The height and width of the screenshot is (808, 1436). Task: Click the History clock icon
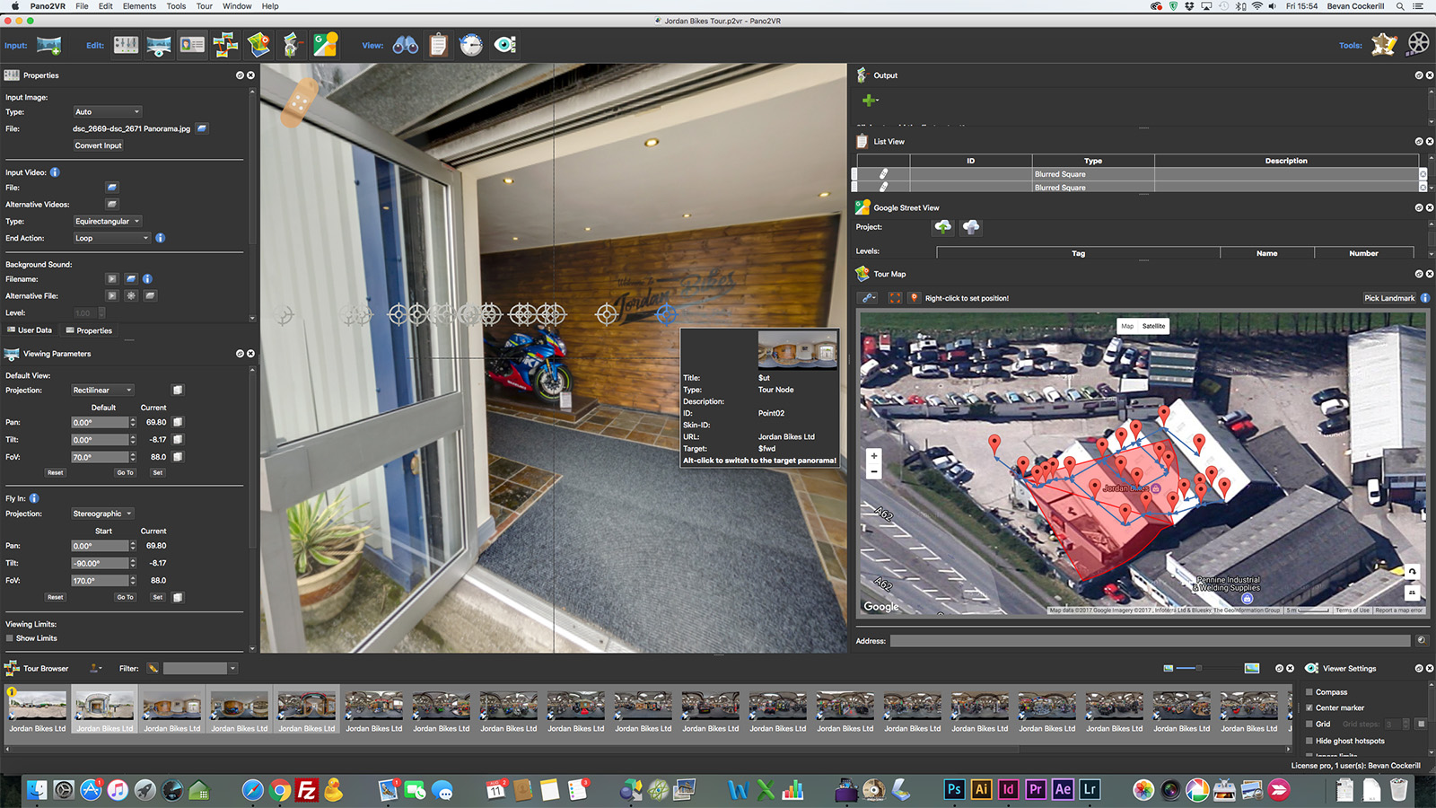471,45
